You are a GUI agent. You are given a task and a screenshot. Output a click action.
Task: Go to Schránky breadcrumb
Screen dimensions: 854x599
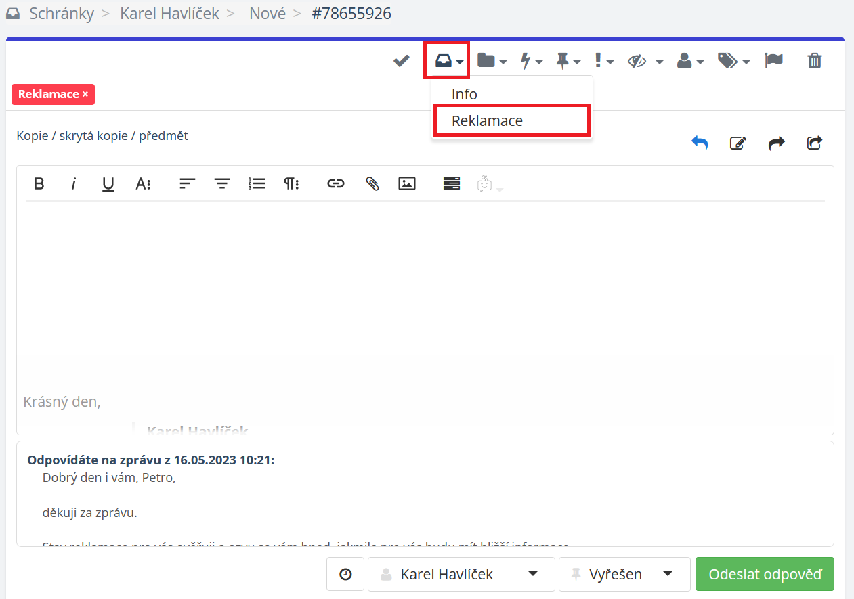tap(62, 14)
